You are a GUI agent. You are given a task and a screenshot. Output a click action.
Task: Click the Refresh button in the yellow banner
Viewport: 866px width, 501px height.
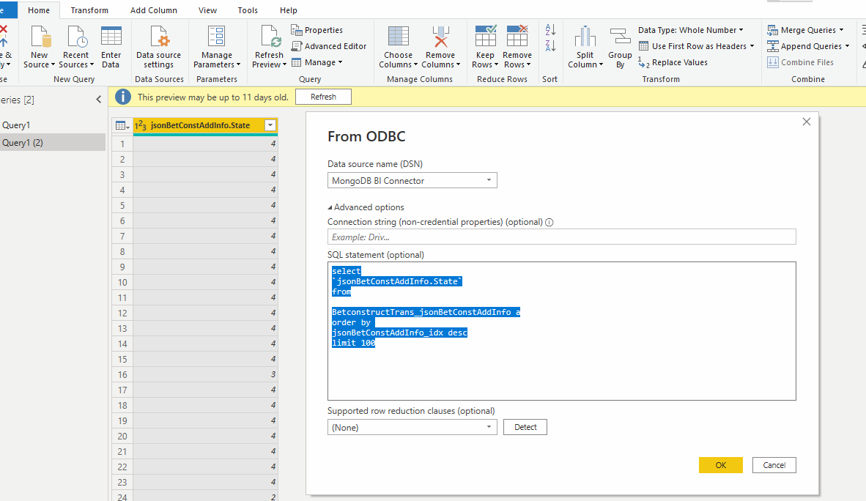click(323, 97)
